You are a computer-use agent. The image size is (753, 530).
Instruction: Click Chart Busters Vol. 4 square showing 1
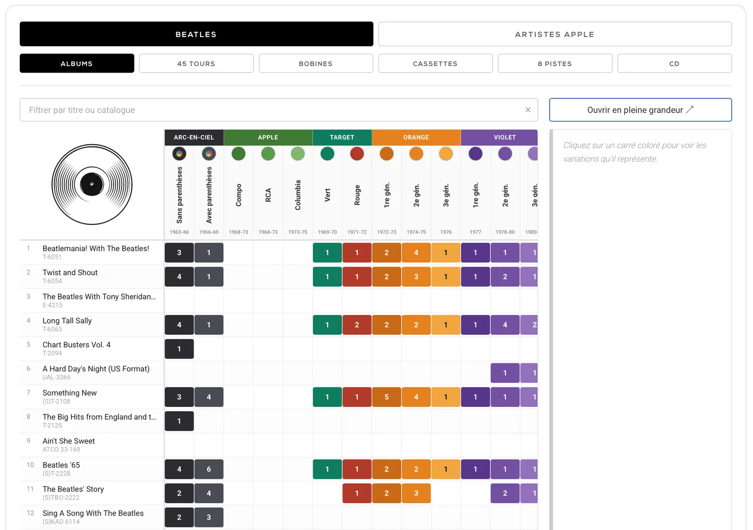pos(179,349)
